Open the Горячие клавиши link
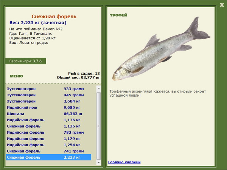This screenshot has width=227, height=170. pyautogui.click(x=124, y=162)
